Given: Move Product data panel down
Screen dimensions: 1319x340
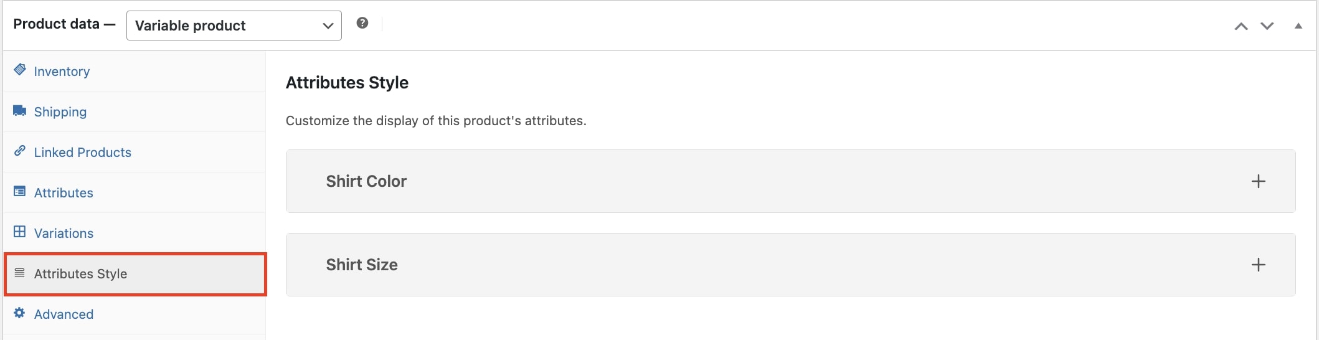Looking at the screenshot, I should (1267, 26).
